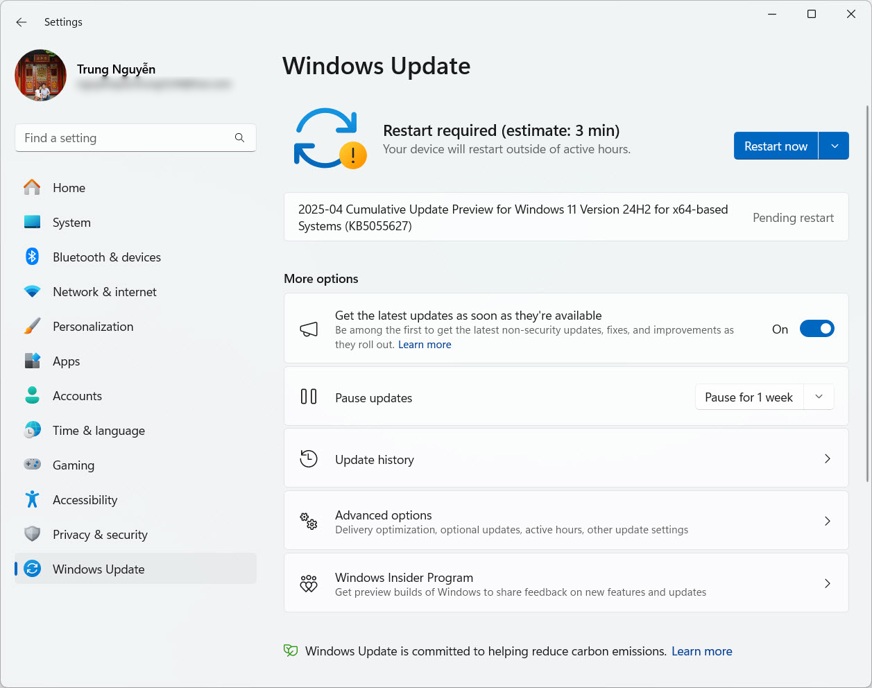Viewport: 872px width, 688px height.
Task: Open Advanced options row
Action: coord(566,521)
